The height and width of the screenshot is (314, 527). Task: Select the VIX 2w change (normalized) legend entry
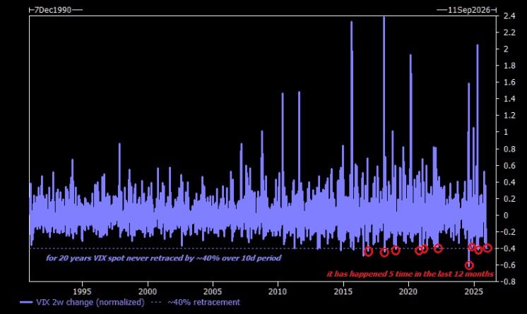point(90,302)
